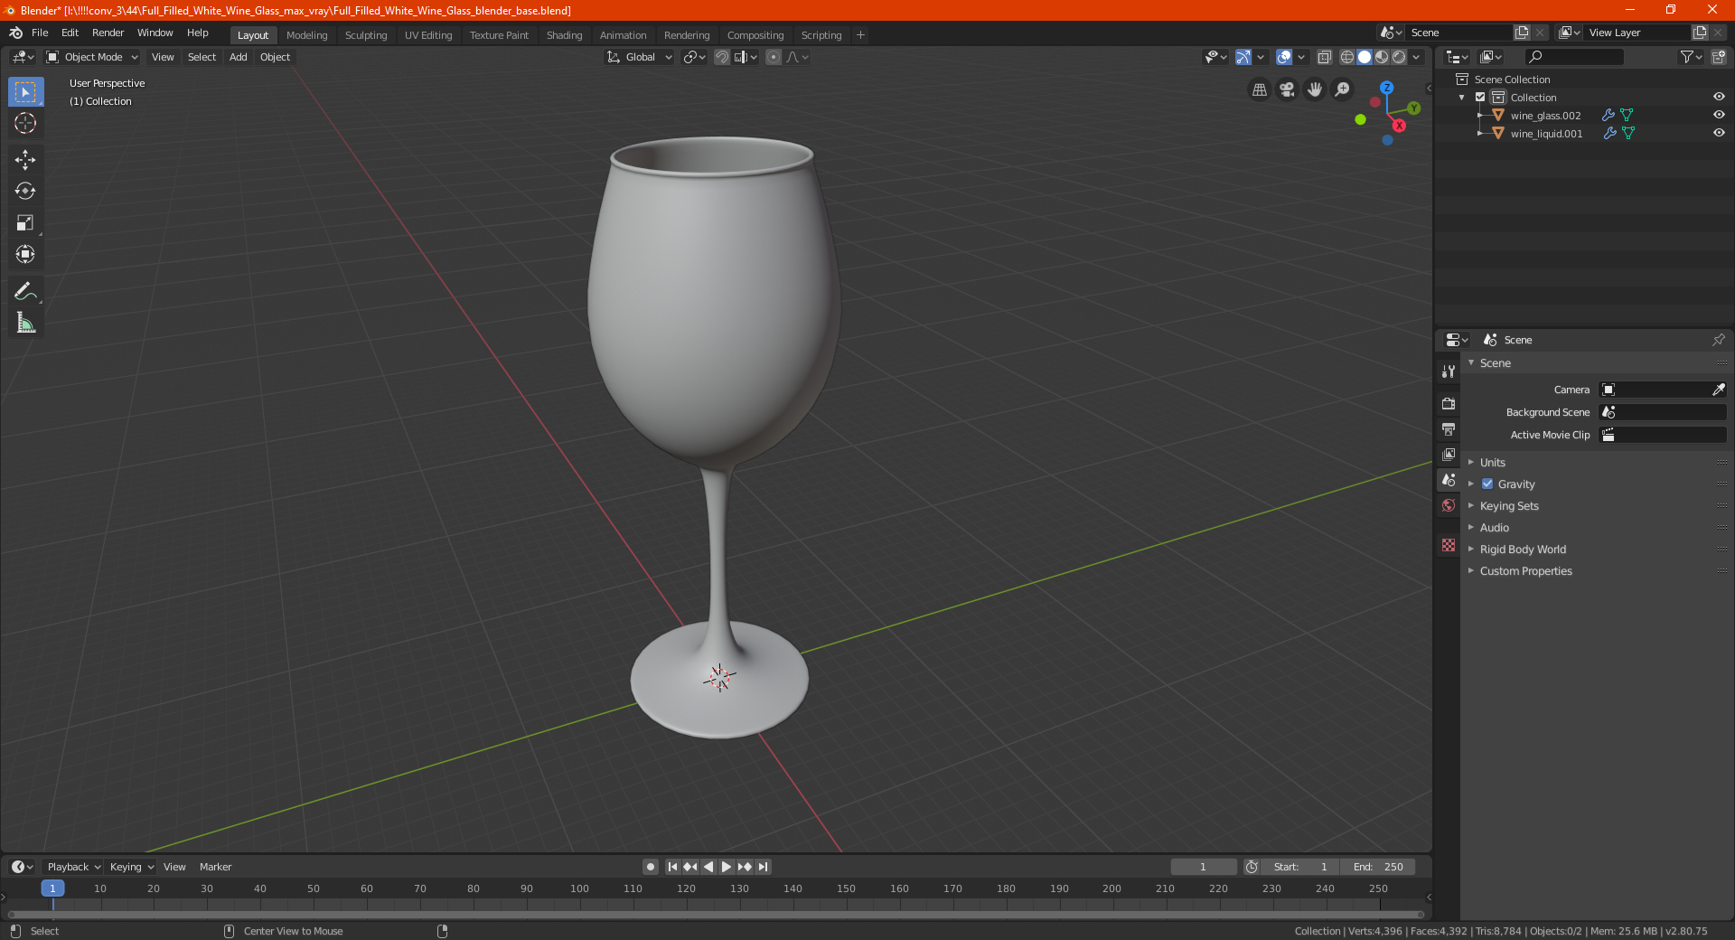Toggle viewport overlays
Image resolution: width=1735 pixels, height=940 pixels.
tap(1283, 57)
